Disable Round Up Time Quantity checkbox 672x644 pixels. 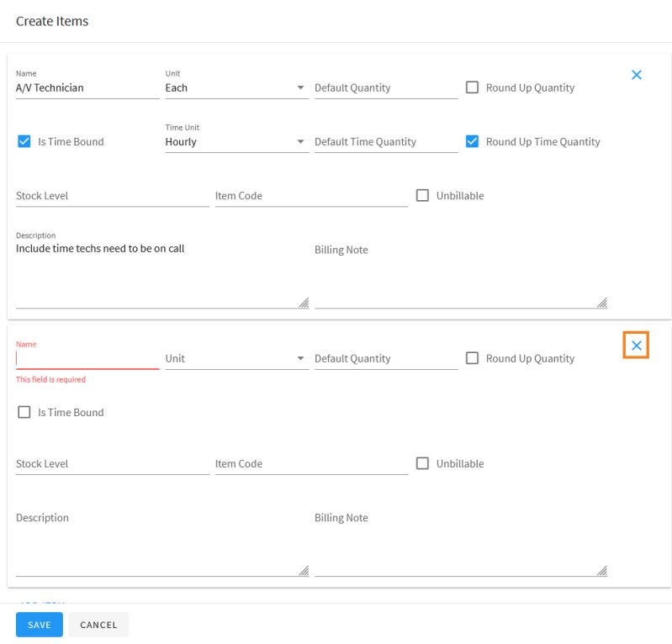point(472,141)
